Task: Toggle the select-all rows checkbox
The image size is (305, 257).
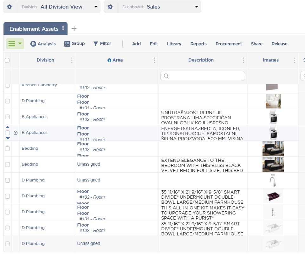Action: (x=7, y=60)
